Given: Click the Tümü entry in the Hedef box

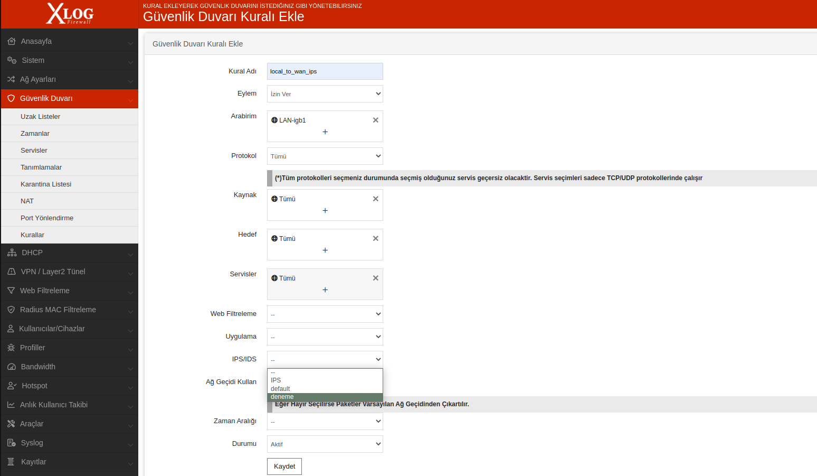Looking at the screenshot, I should click(x=283, y=239).
